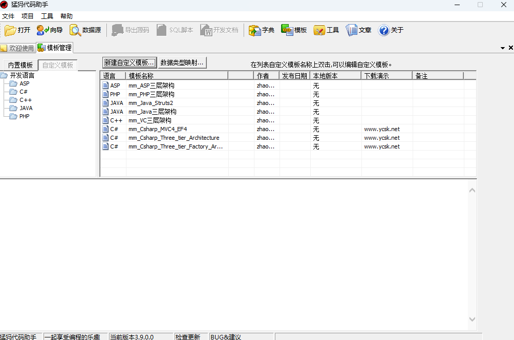Click document icon of mm_Csharp_Three_tier_Factory row
The height and width of the screenshot is (340, 514).
tap(105, 146)
